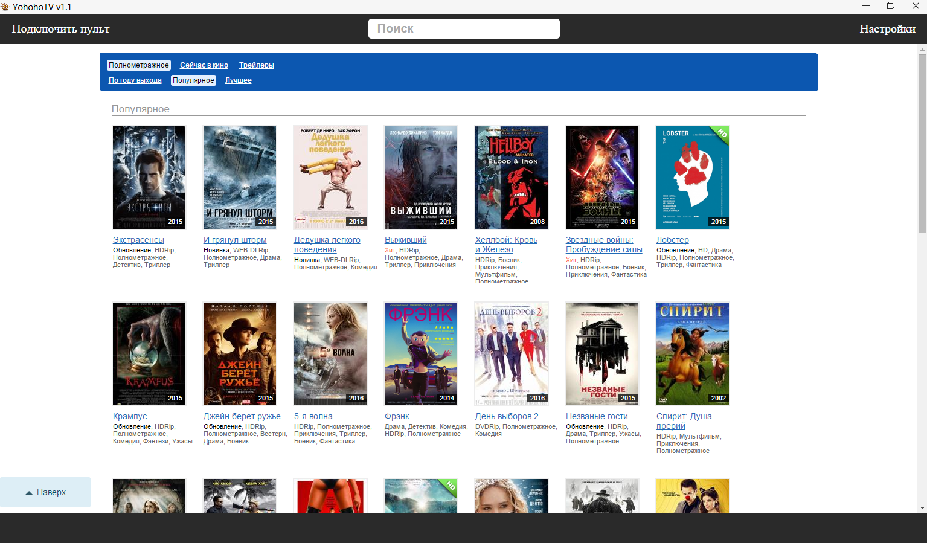Viewport: 927px width, 543px height.
Task: Open И грянул шторм poster
Action: [240, 178]
